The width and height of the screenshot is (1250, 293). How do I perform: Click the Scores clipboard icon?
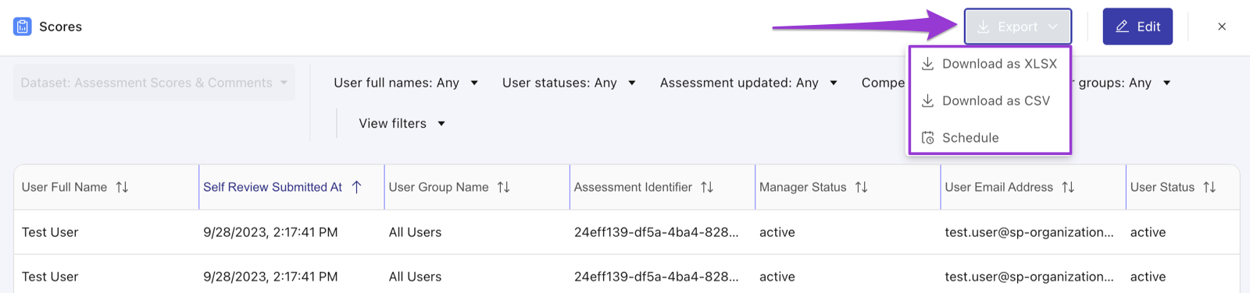coord(23,26)
